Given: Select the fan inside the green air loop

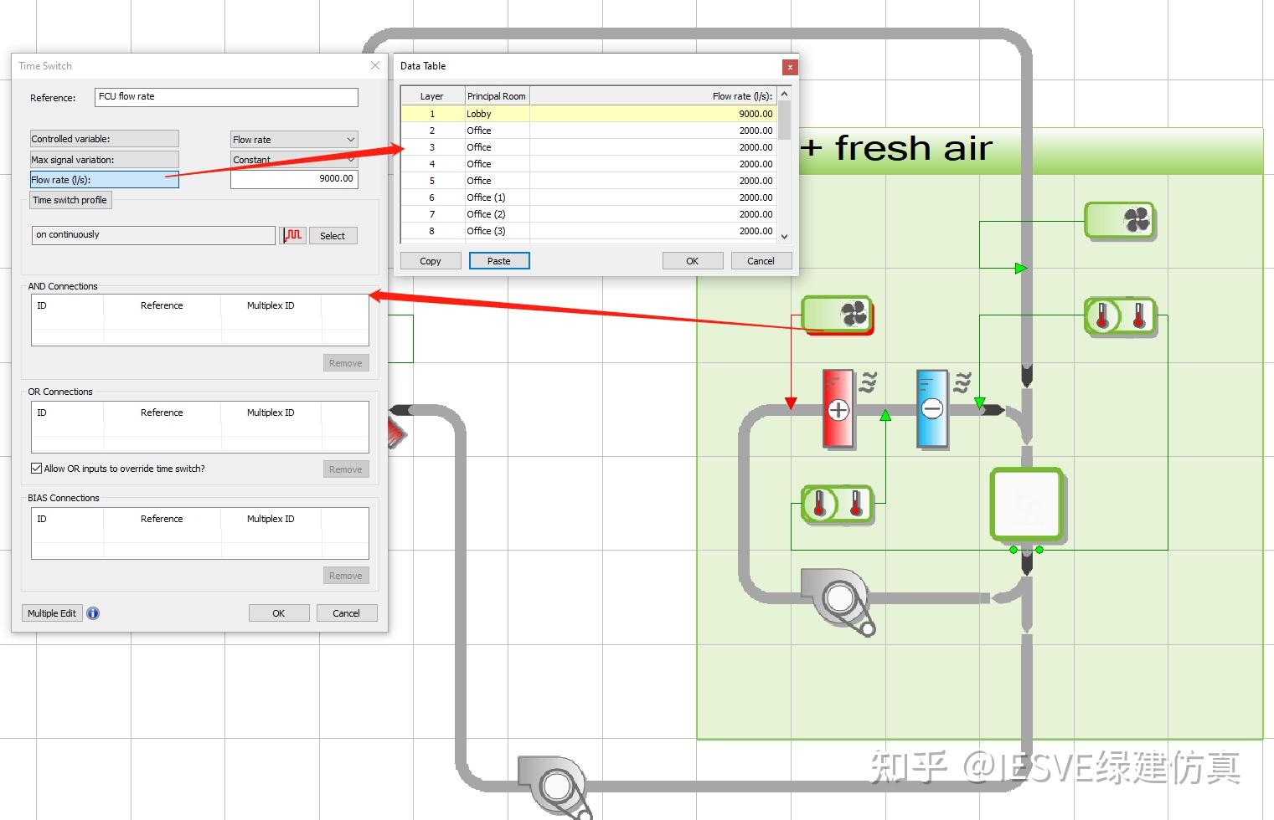Looking at the screenshot, I should [838, 601].
